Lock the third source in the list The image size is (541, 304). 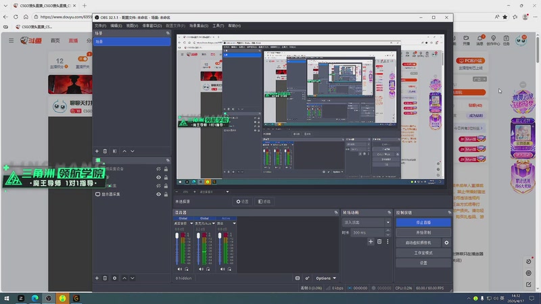tap(166, 186)
